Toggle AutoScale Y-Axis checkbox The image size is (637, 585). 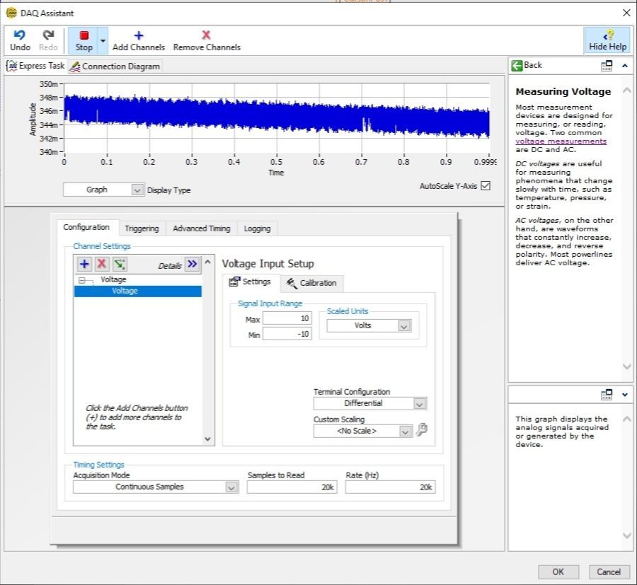coord(485,186)
